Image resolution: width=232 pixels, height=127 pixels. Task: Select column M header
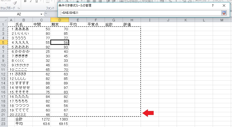pos(222,20)
